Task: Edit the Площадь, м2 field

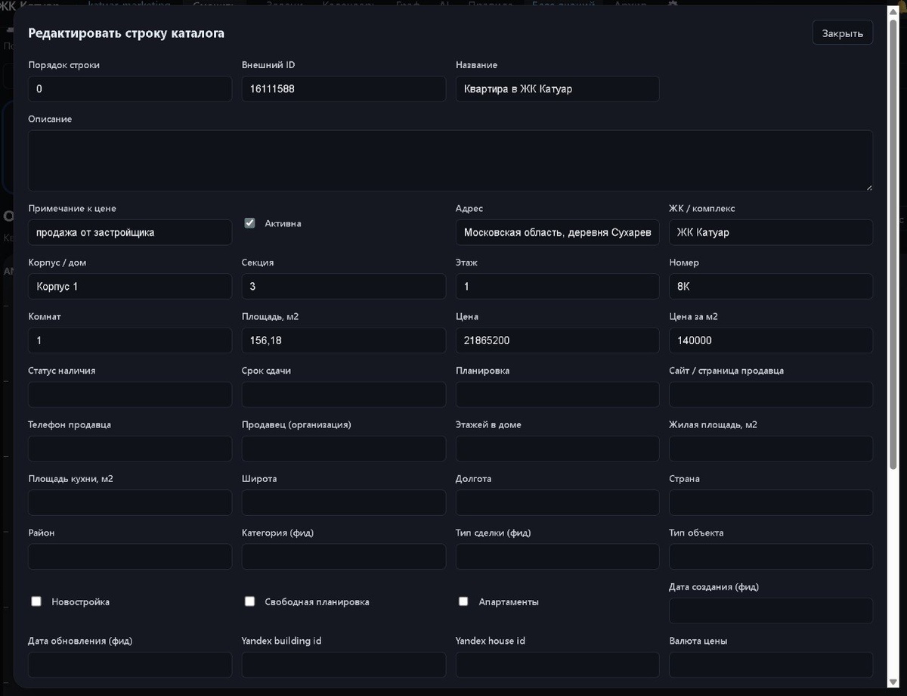Action: pos(344,340)
